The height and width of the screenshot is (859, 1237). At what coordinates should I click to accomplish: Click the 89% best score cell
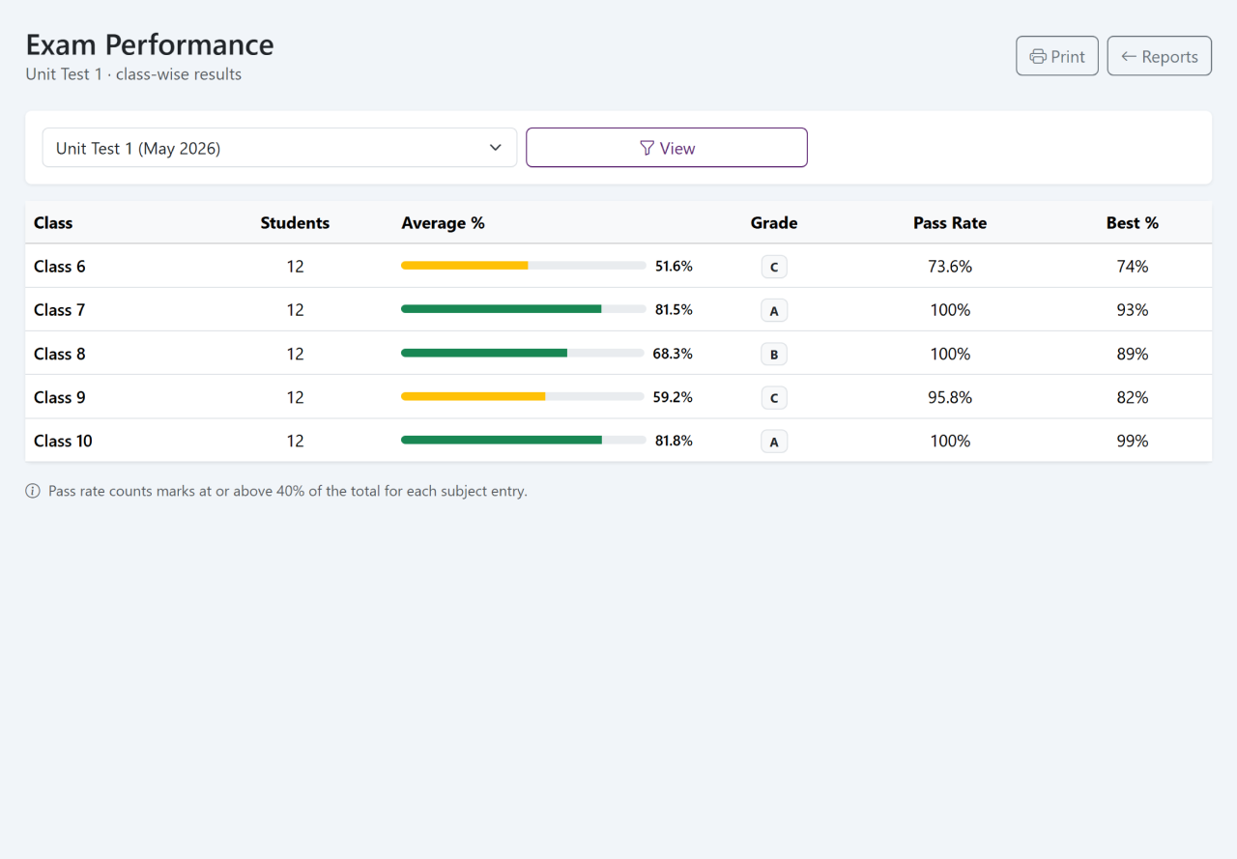pyautogui.click(x=1133, y=354)
